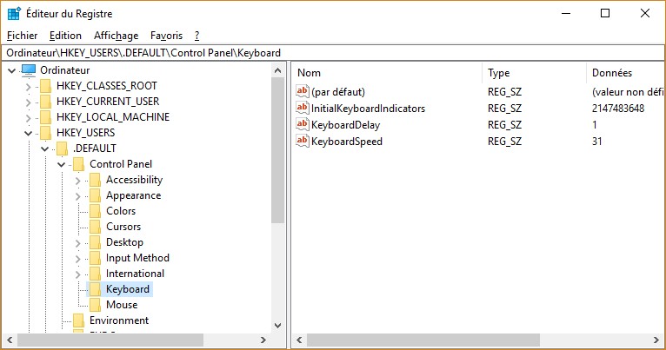Expand the HKEY_CURRENT_USER key
The image size is (666, 350).
point(28,102)
